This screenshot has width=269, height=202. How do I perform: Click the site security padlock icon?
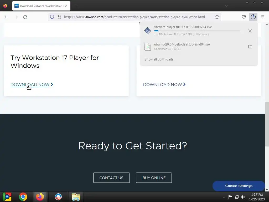point(59,17)
